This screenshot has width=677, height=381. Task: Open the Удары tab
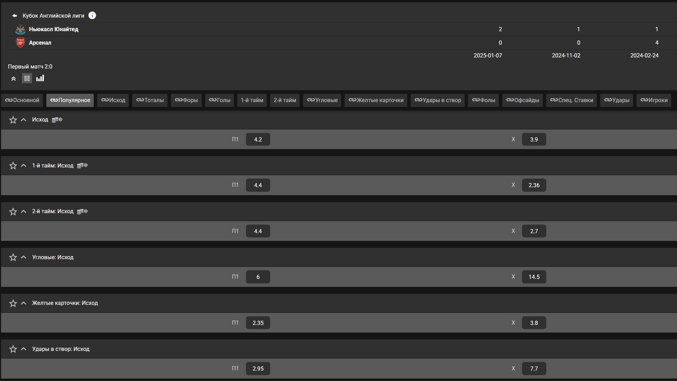click(616, 100)
